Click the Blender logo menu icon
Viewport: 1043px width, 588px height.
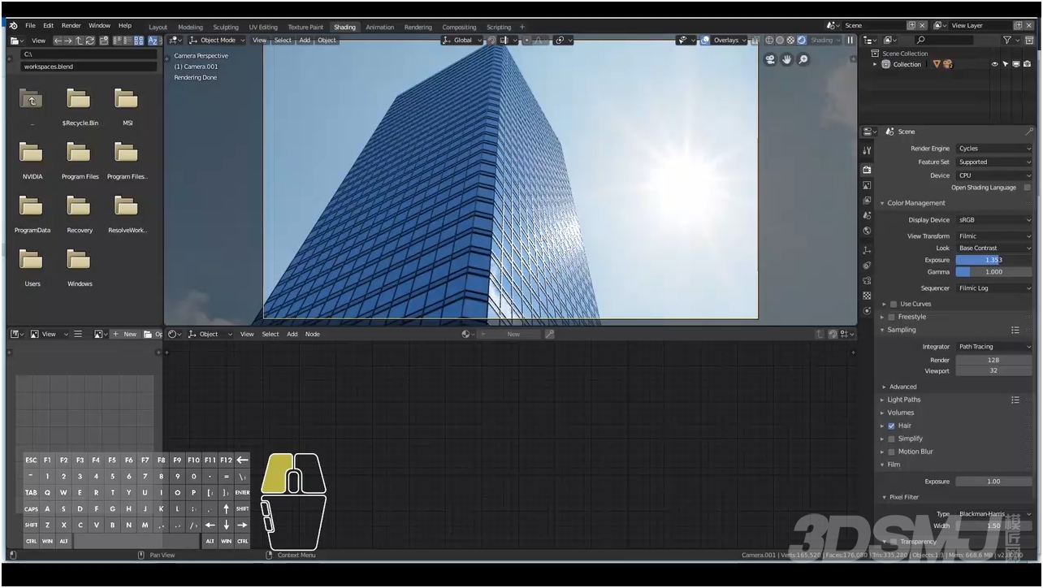point(13,26)
